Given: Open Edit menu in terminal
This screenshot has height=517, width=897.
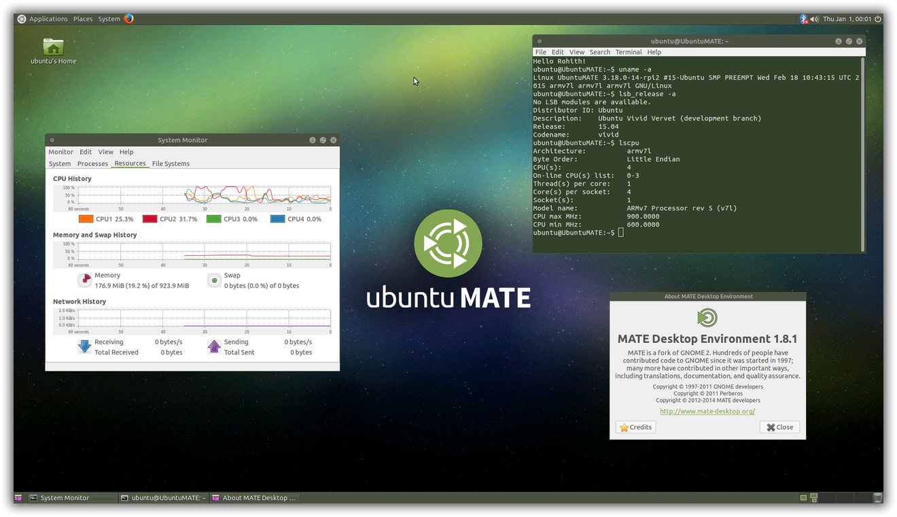Looking at the screenshot, I should 558,52.
